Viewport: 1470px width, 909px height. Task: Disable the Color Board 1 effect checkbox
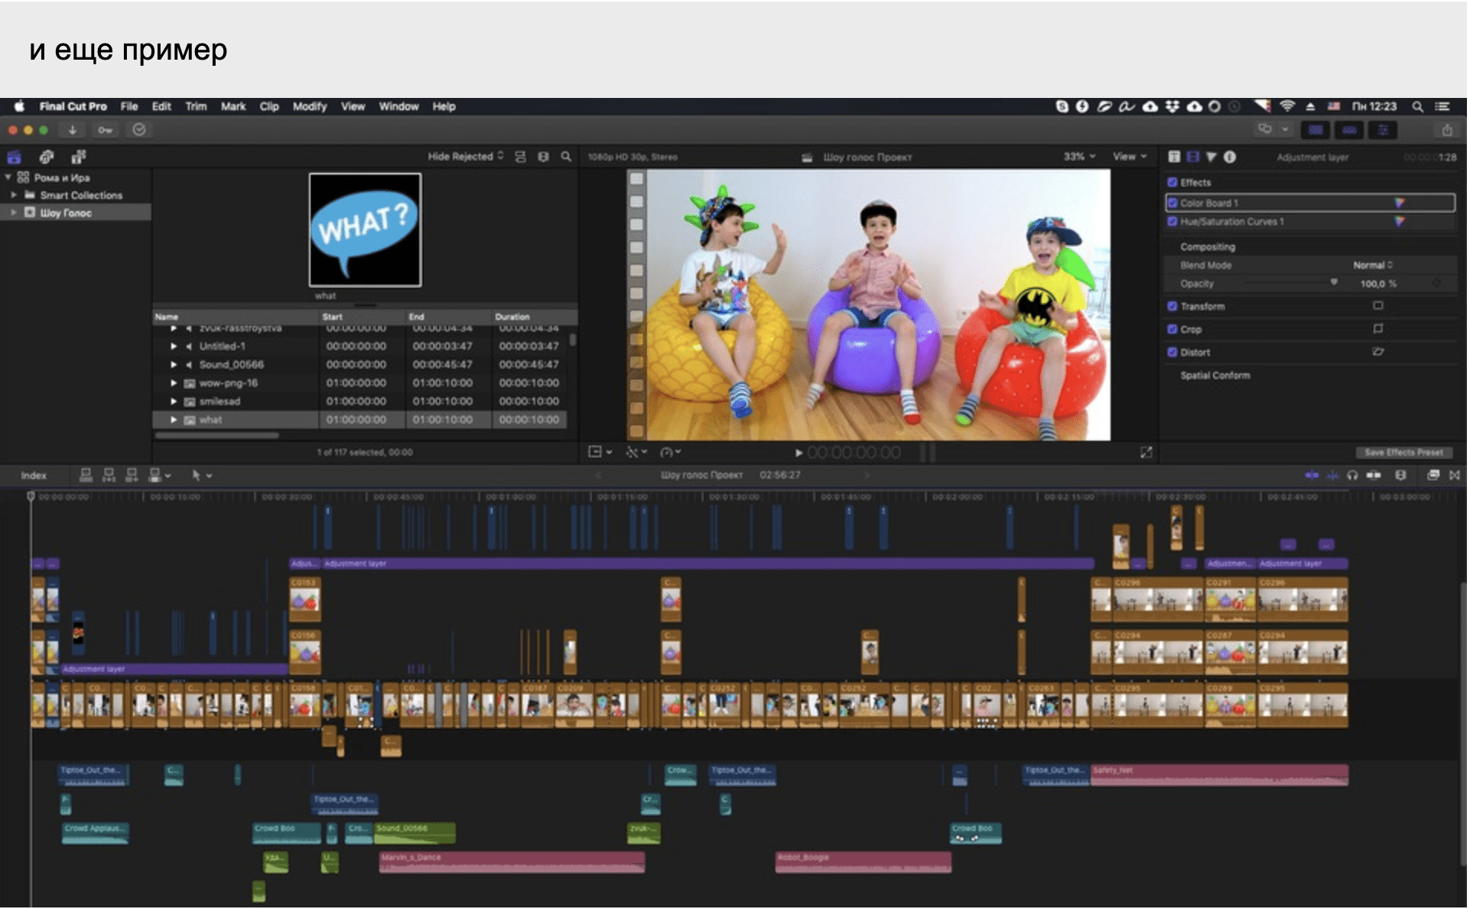pos(1172,203)
